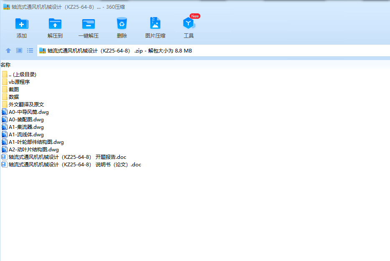Screen dimensions: 390x261
Task: Click the DWG icon of A1-叶轮部件结构图
Action: point(5,142)
